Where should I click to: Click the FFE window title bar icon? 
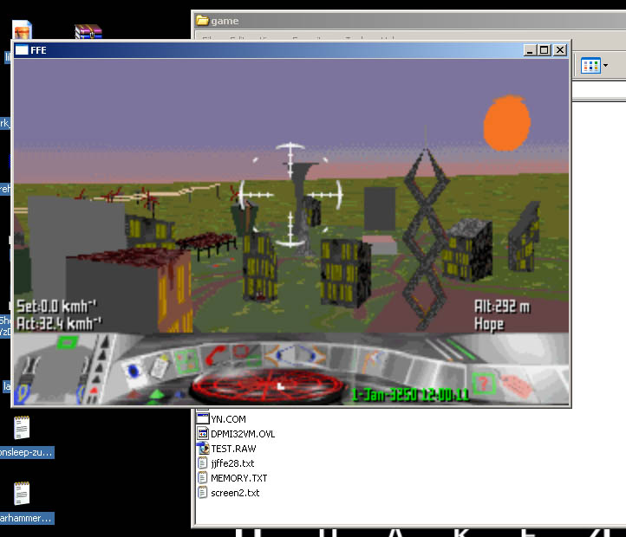(x=22, y=50)
